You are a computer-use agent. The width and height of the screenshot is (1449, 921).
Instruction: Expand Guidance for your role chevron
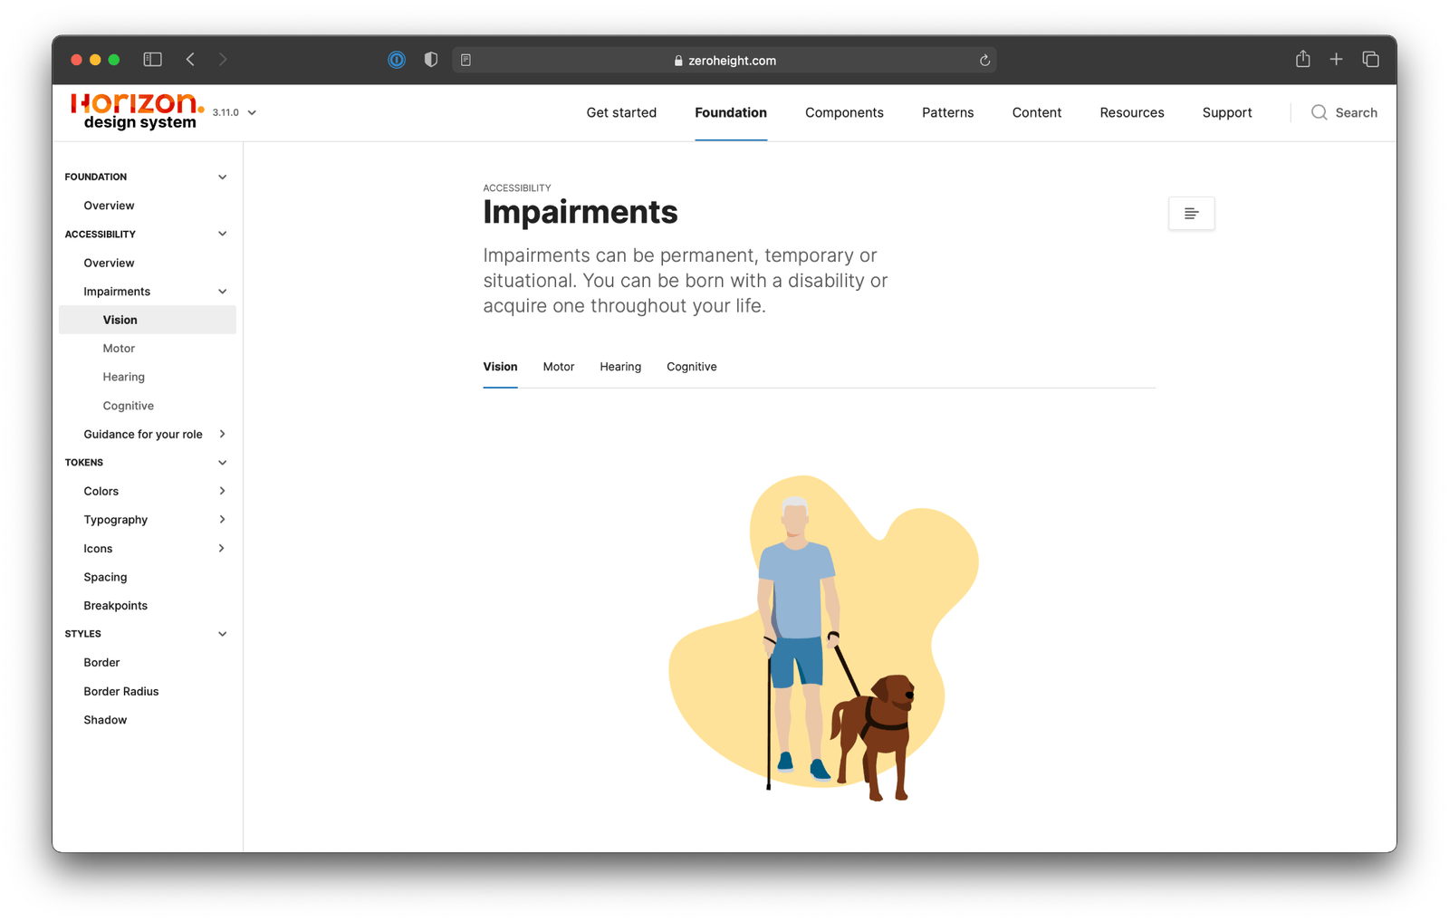point(222,434)
